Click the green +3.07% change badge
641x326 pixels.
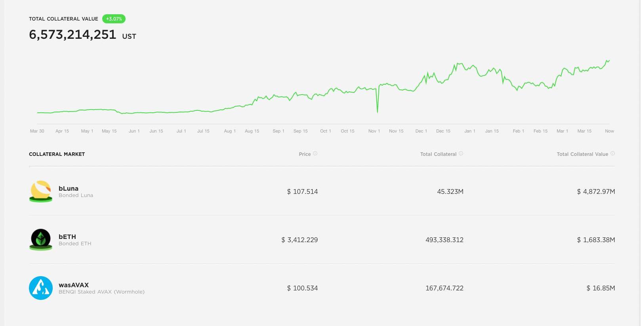114,19
